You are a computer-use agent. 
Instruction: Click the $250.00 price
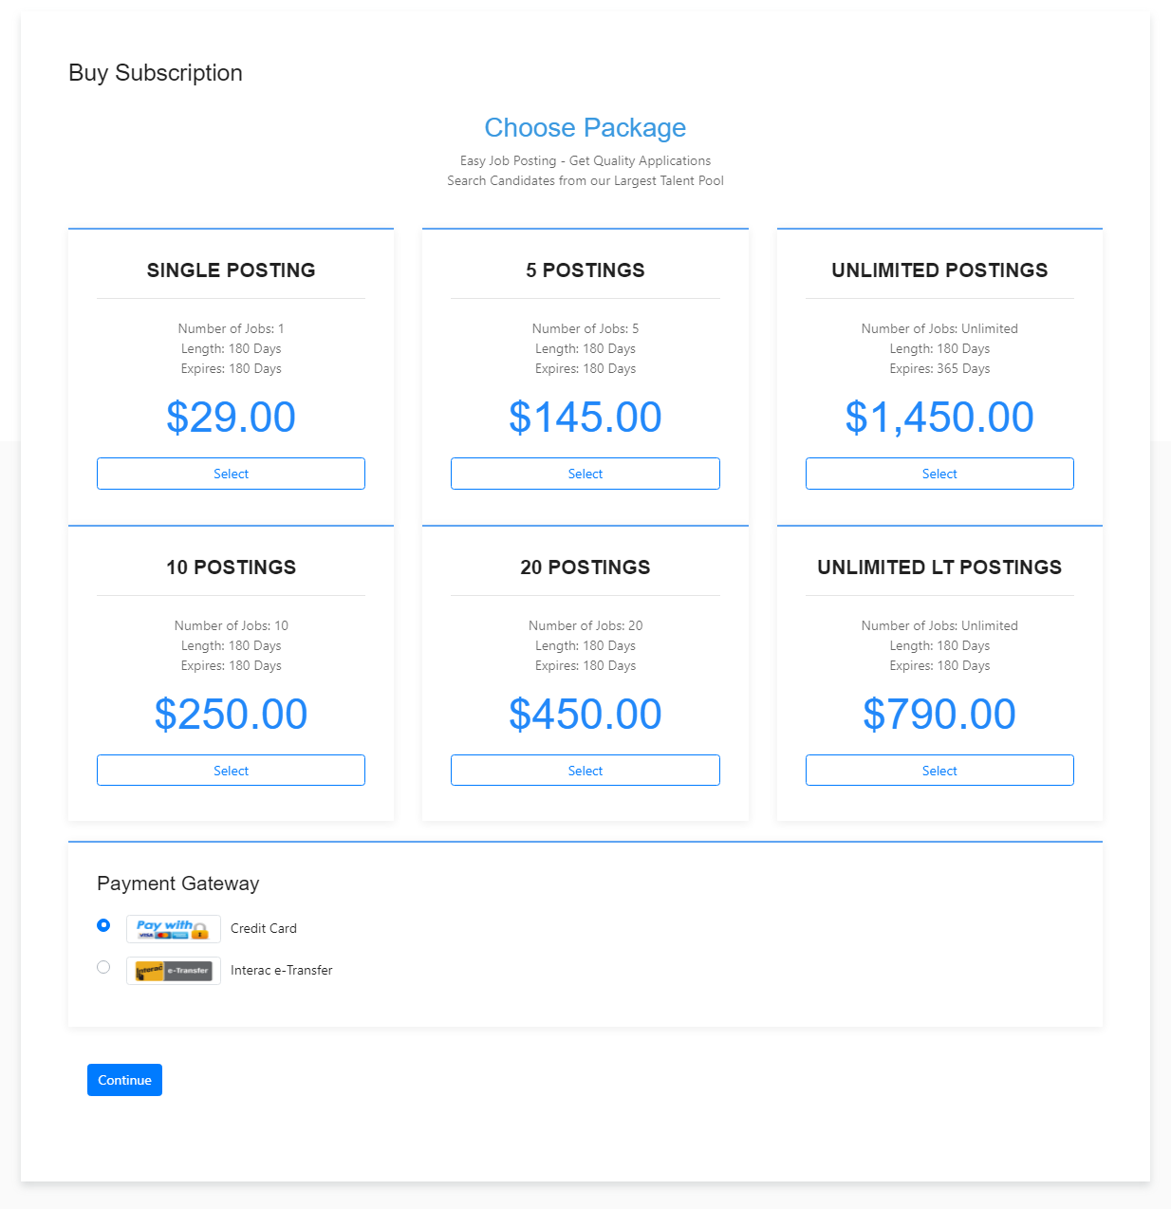click(231, 715)
